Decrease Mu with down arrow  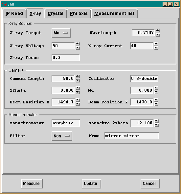pyautogui.click(x=156, y=92)
